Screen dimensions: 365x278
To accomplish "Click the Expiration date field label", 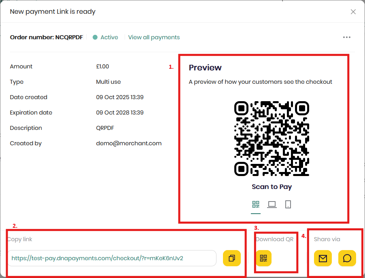I will (31, 112).
